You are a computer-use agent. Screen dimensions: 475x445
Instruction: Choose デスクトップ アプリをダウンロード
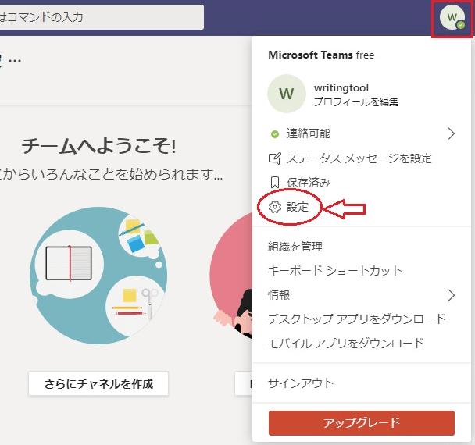tap(356, 319)
